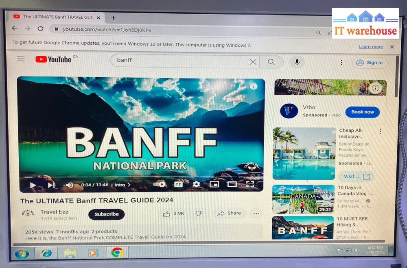Dislike the video with thumbs down
This screenshot has height=268, width=407.
click(199, 213)
